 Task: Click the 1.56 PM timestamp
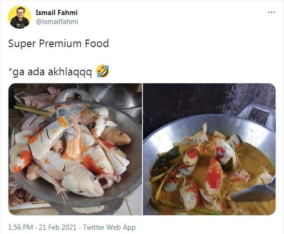(x=20, y=227)
